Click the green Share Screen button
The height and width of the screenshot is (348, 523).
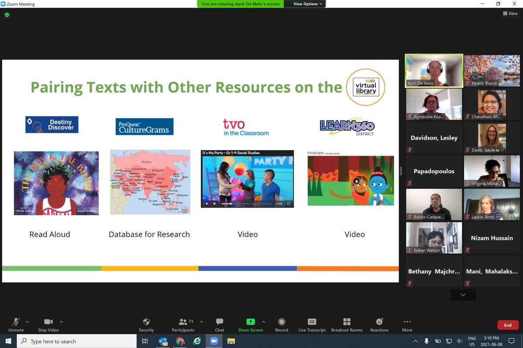pyautogui.click(x=251, y=325)
